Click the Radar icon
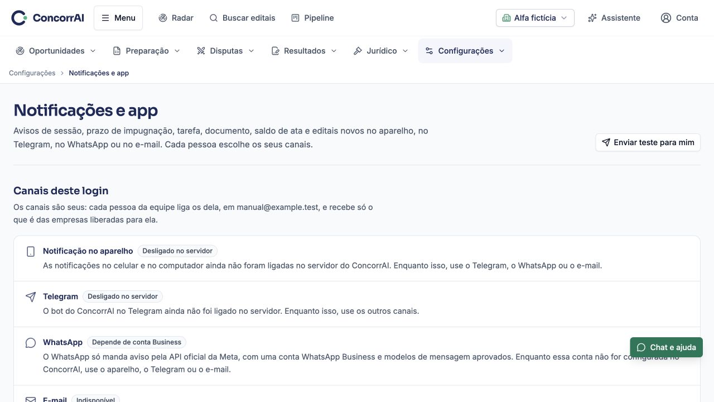The width and height of the screenshot is (714, 402). [x=163, y=18]
